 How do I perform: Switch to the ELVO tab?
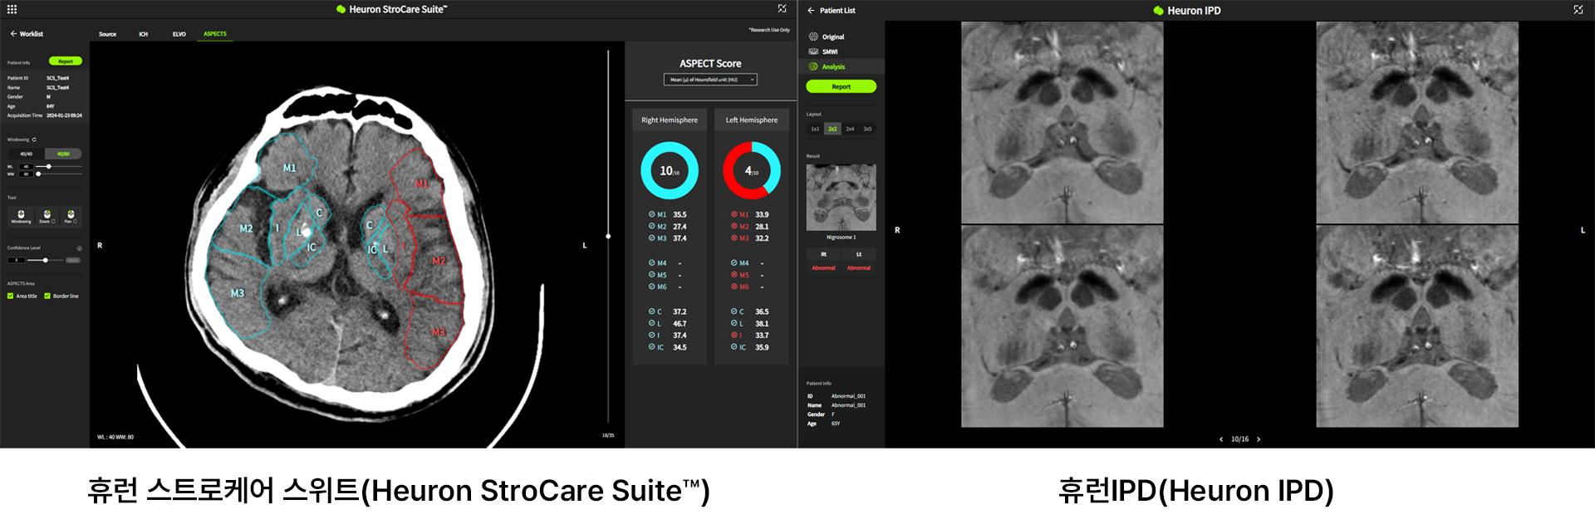click(179, 34)
